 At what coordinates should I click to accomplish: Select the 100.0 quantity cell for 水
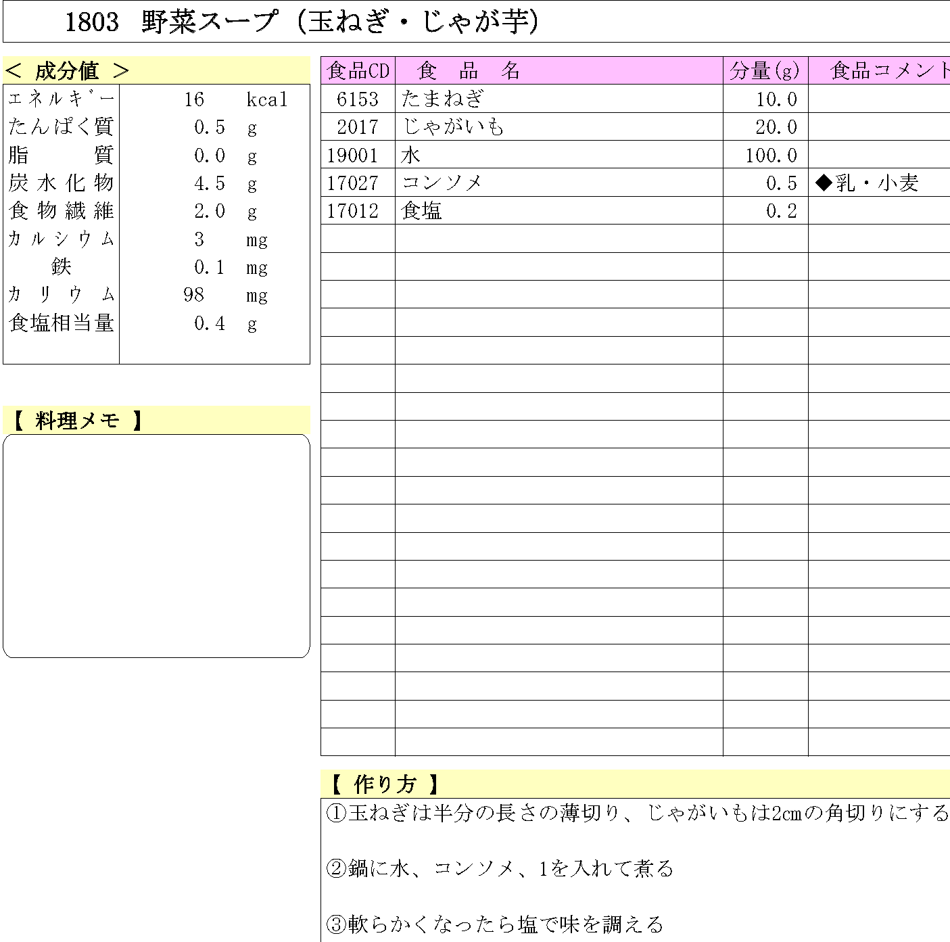pos(771,156)
